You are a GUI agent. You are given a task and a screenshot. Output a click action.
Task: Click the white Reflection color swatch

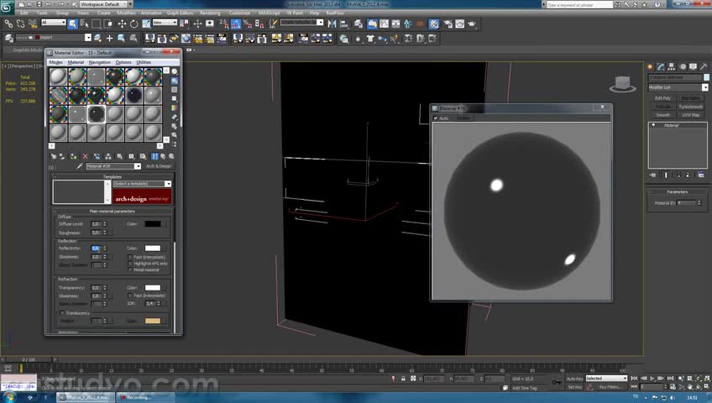tap(152, 249)
